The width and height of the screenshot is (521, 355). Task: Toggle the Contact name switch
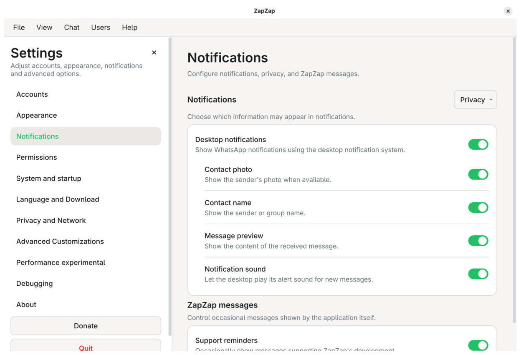point(478,207)
